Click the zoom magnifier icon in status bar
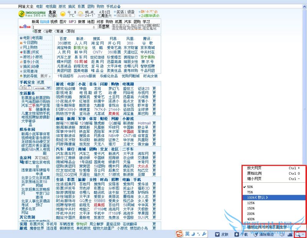 (298, 234)
